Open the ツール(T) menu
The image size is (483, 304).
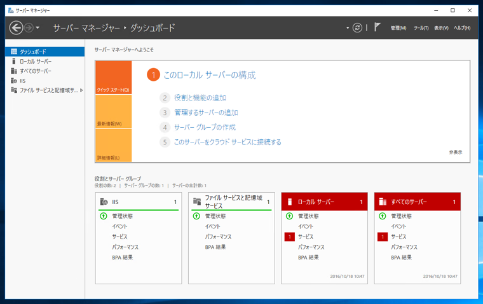[421, 28]
